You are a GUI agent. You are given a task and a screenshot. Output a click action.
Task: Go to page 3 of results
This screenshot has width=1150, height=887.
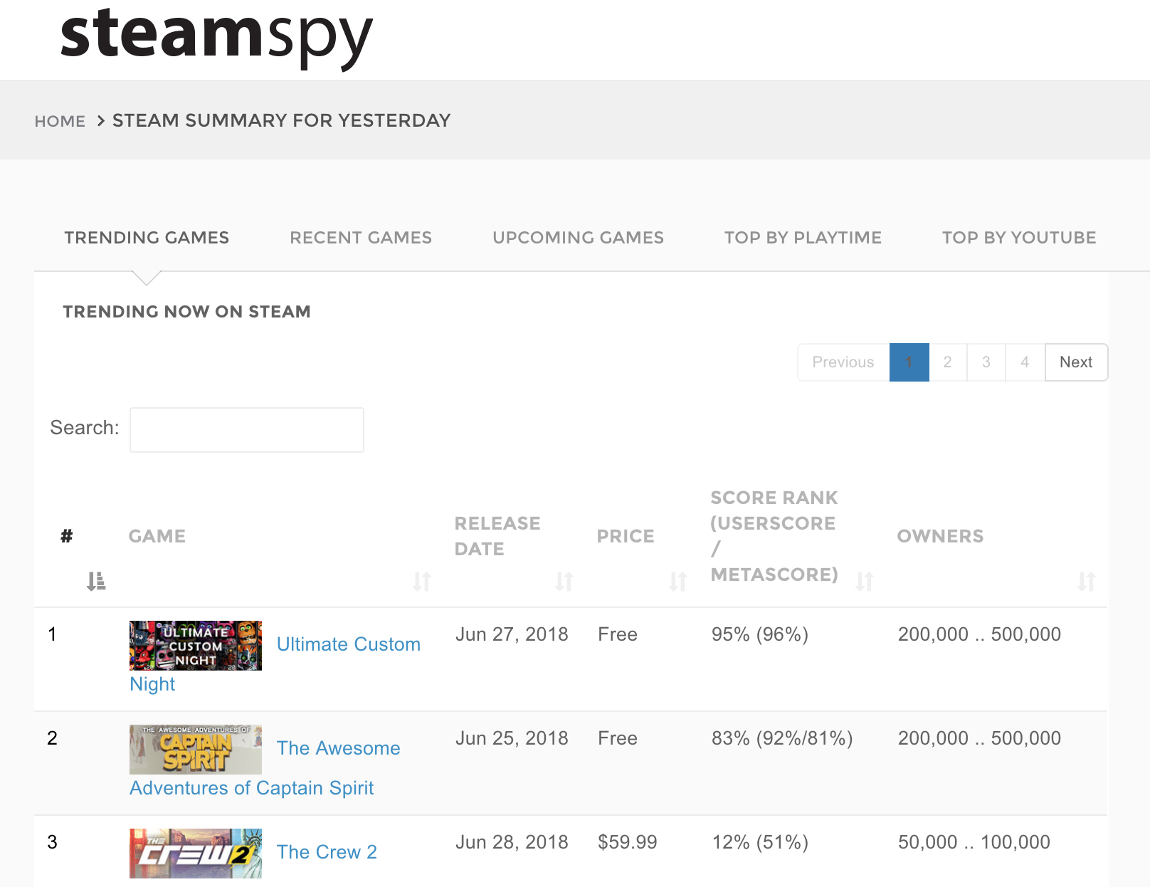(x=986, y=362)
